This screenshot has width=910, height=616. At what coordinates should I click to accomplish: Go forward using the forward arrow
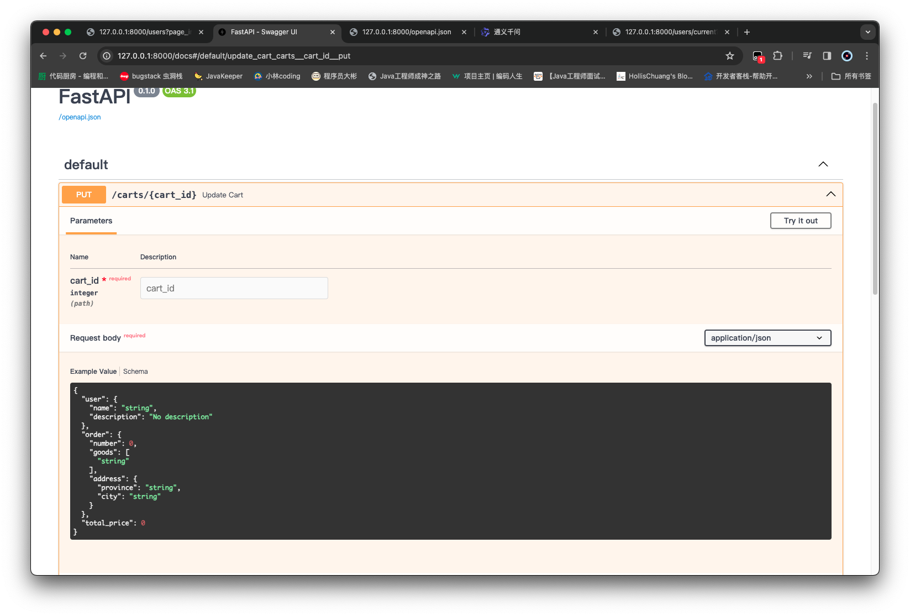(x=63, y=56)
